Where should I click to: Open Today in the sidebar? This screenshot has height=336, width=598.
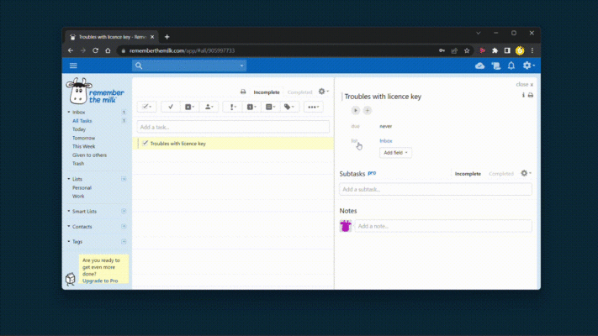pos(79,129)
